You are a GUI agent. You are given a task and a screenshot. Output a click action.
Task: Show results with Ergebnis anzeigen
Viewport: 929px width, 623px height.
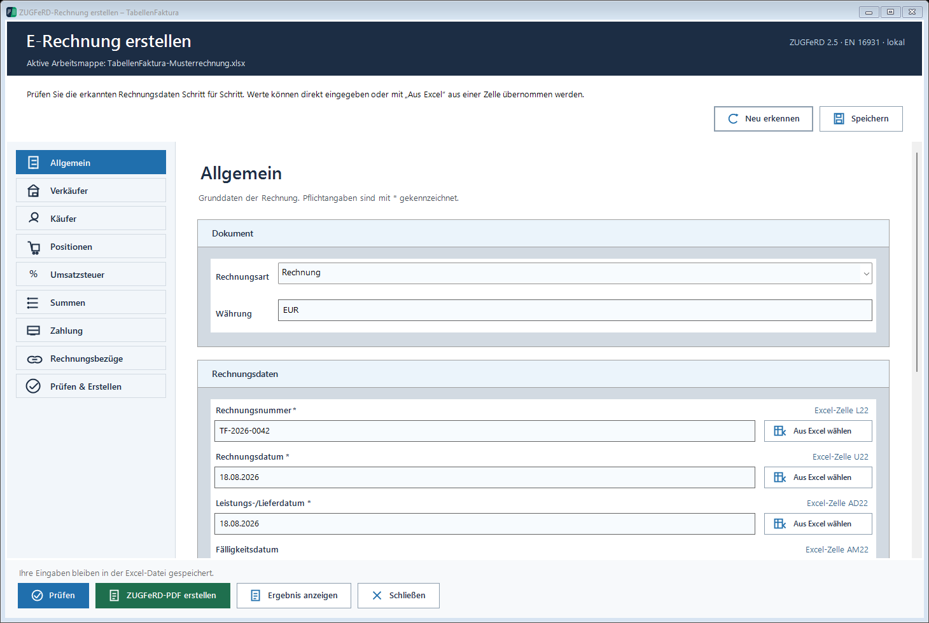[294, 596]
